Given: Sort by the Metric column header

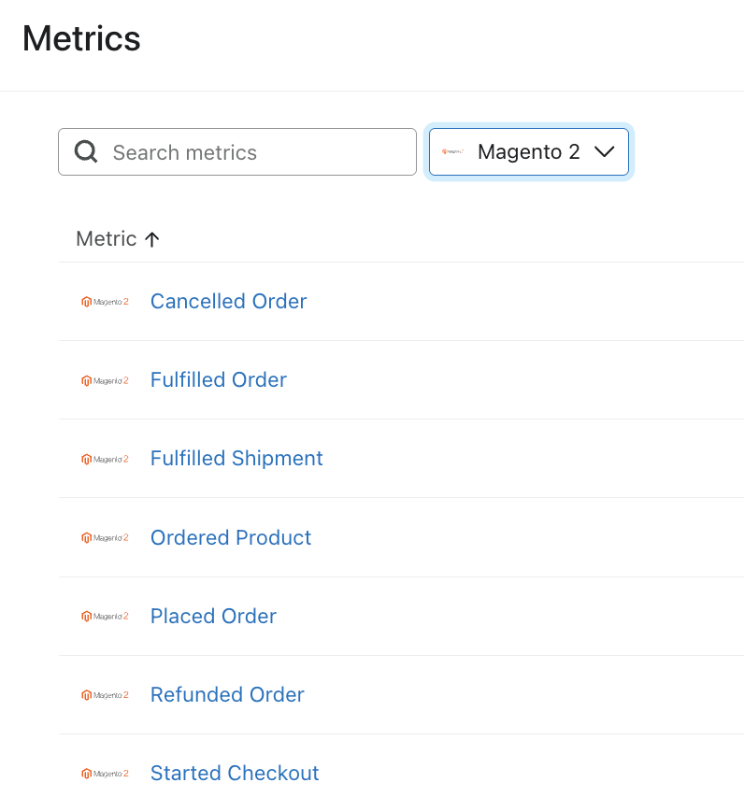Looking at the screenshot, I should click(x=107, y=239).
